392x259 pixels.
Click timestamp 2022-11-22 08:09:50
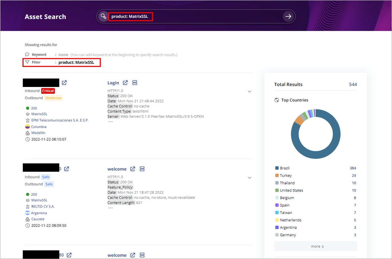pyautogui.click(x=49, y=226)
